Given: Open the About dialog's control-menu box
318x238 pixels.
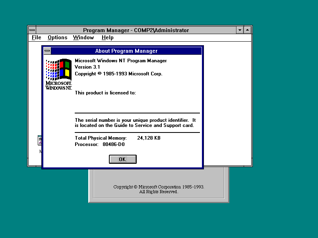Looking at the screenshot, I should [47, 51].
